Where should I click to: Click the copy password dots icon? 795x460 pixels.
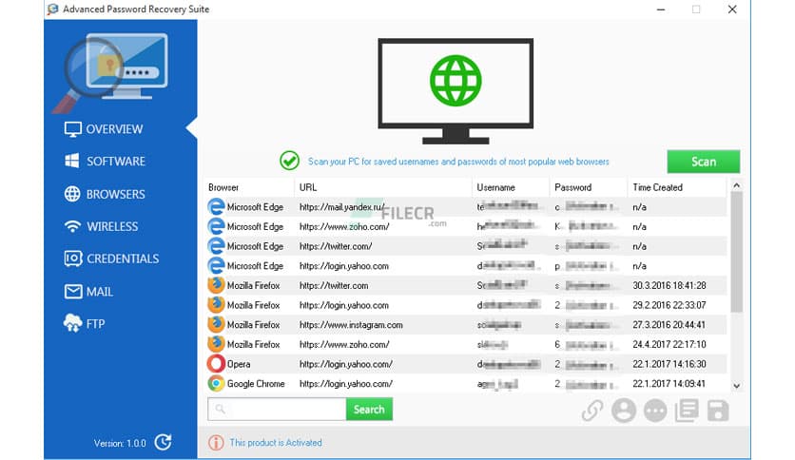coord(655,411)
